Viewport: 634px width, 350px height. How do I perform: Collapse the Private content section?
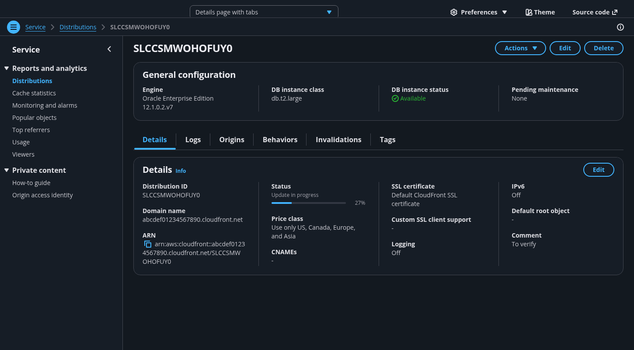click(7, 170)
